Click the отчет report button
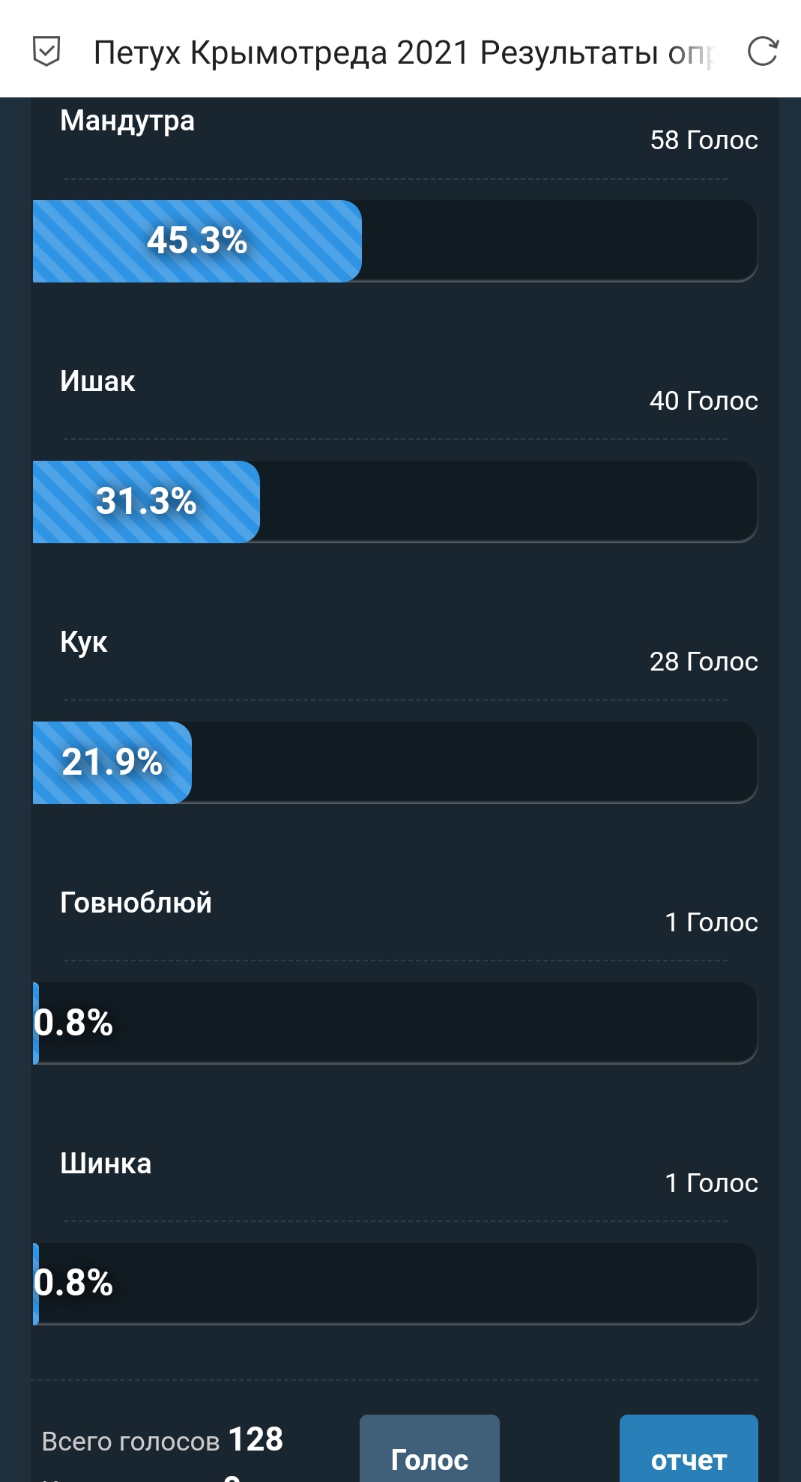Image resolution: width=801 pixels, height=1482 pixels. pyautogui.click(x=689, y=1448)
